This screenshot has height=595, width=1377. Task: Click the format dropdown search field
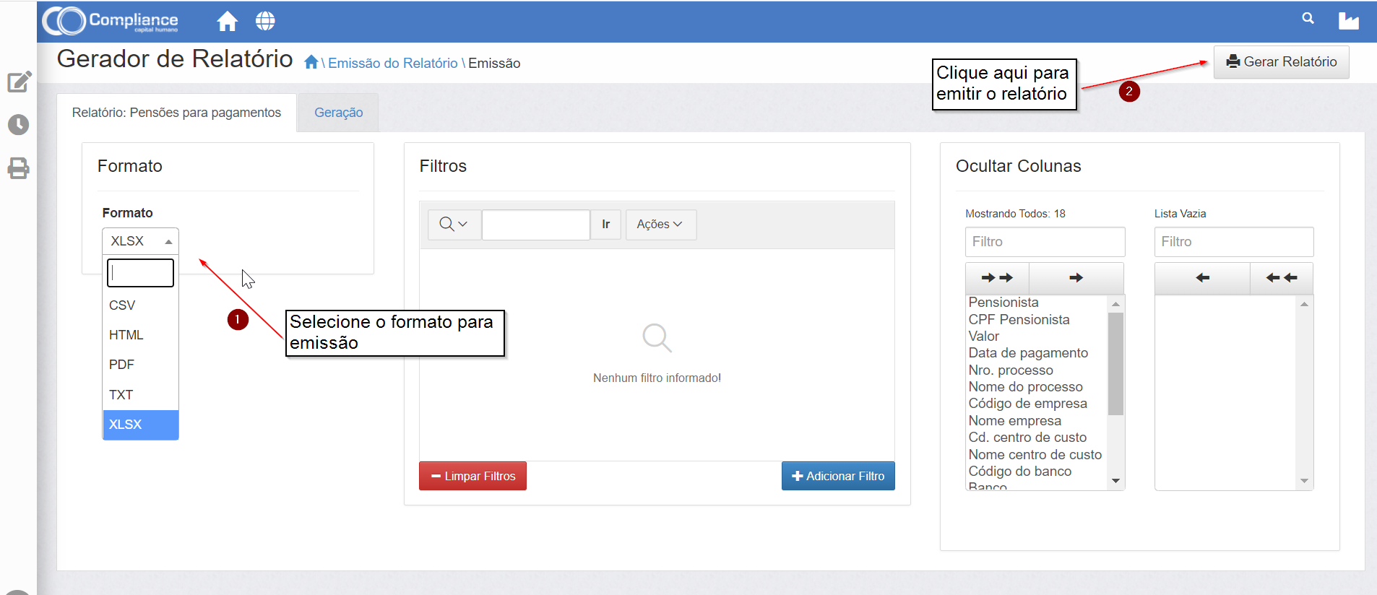click(140, 273)
